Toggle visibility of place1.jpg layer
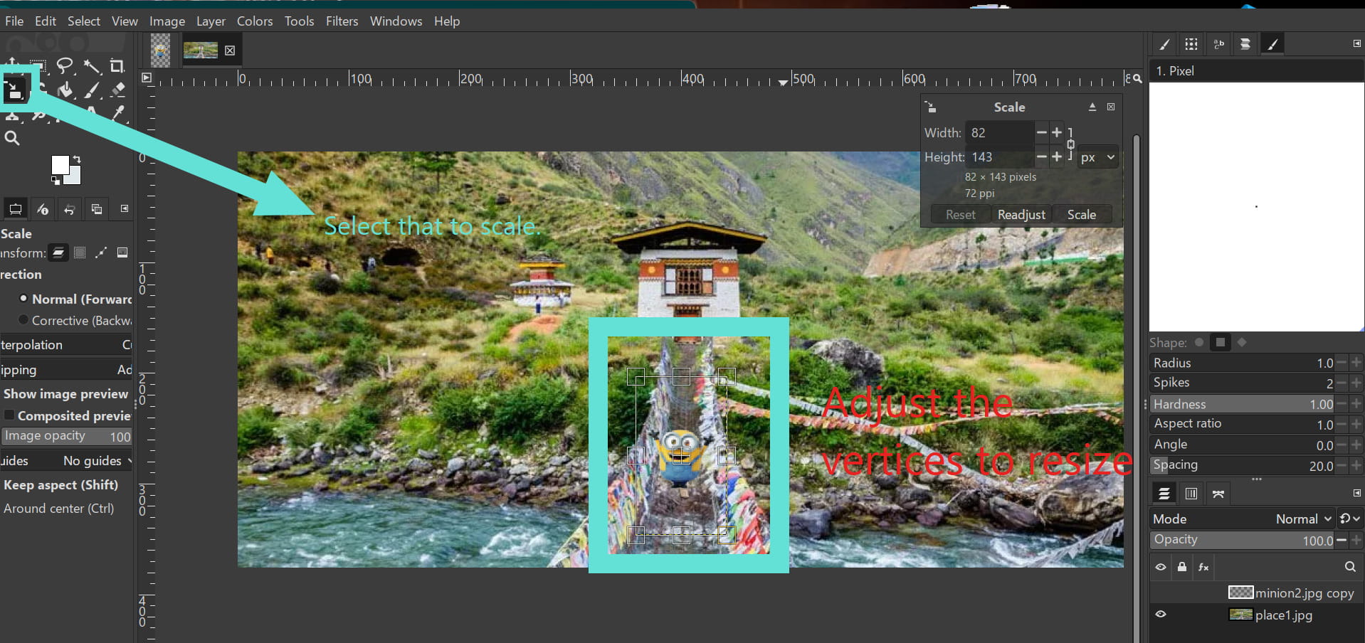 pyautogui.click(x=1161, y=615)
